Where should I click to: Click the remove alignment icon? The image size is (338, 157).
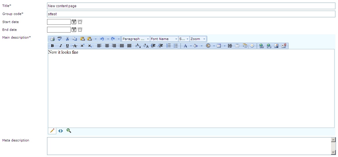click(x=129, y=46)
